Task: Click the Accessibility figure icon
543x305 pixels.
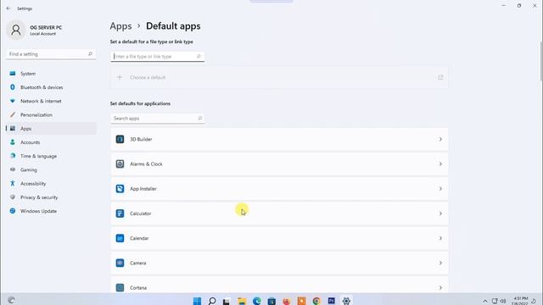Action: tap(13, 183)
